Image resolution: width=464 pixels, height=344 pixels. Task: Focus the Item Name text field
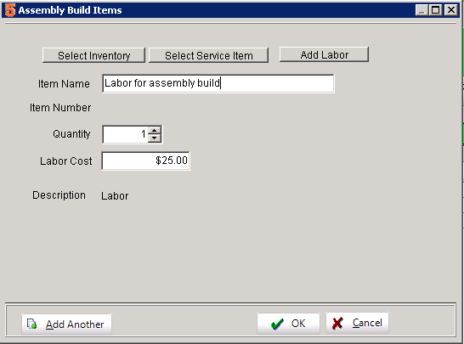[x=218, y=83]
